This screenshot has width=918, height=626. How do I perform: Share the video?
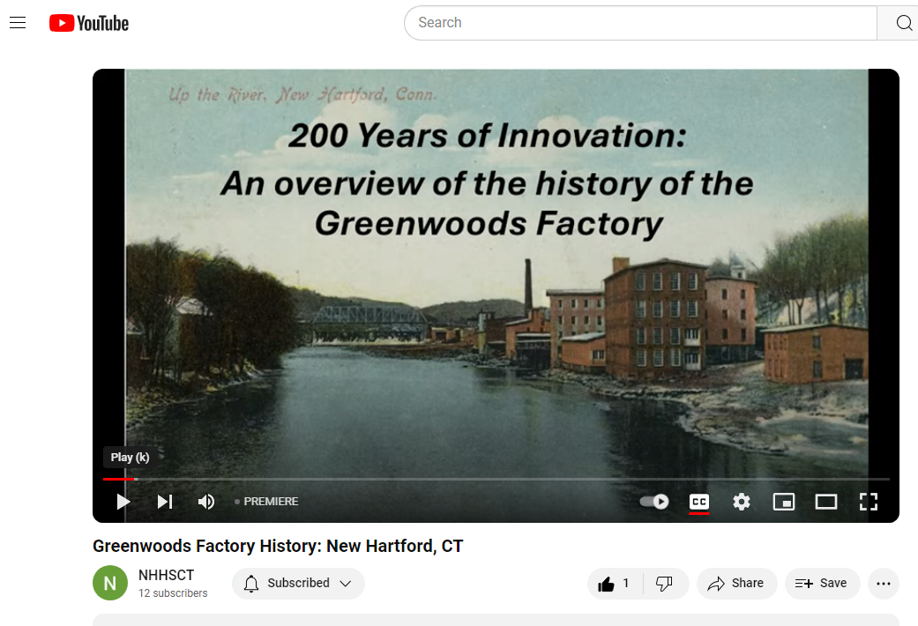point(736,583)
